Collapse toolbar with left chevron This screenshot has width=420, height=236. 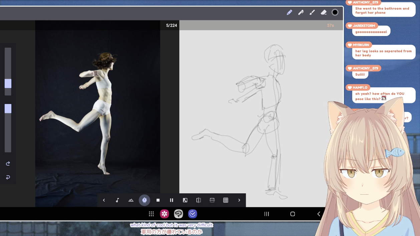click(x=104, y=200)
